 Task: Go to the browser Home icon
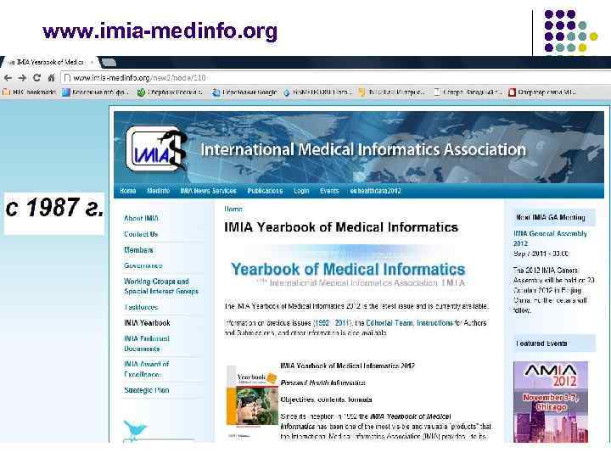point(51,78)
